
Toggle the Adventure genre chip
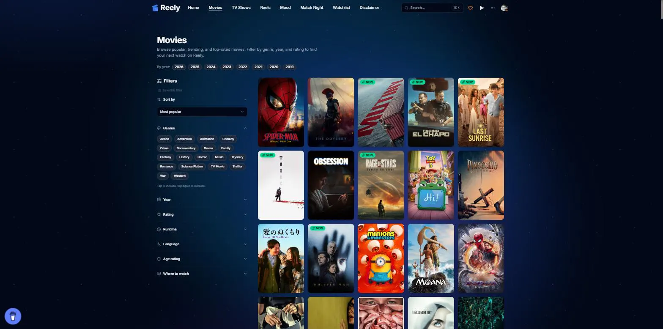pos(185,139)
